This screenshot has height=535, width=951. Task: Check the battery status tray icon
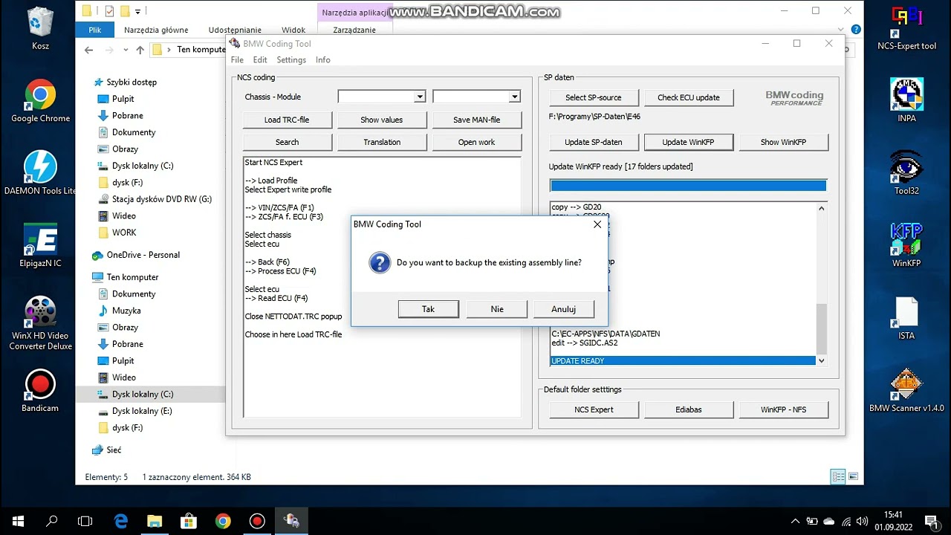pos(812,521)
